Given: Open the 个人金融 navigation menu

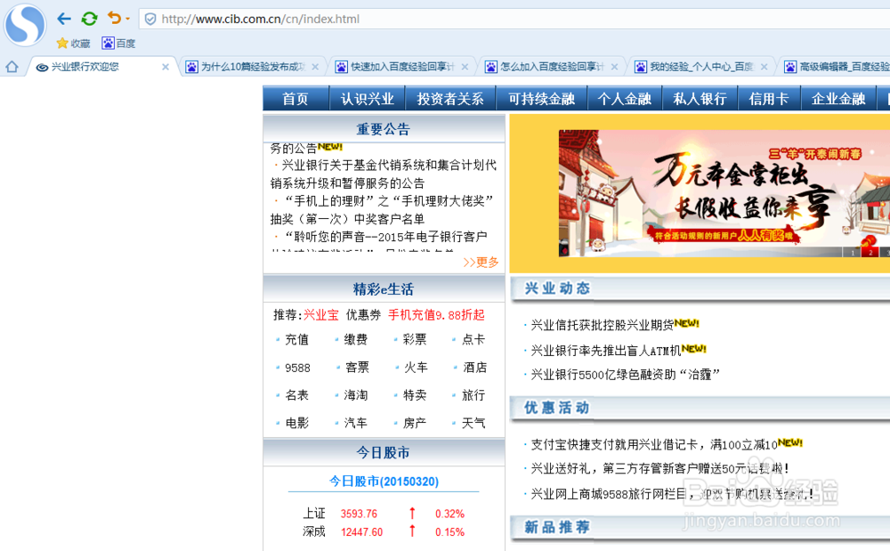Looking at the screenshot, I should pyautogui.click(x=625, y=99).
